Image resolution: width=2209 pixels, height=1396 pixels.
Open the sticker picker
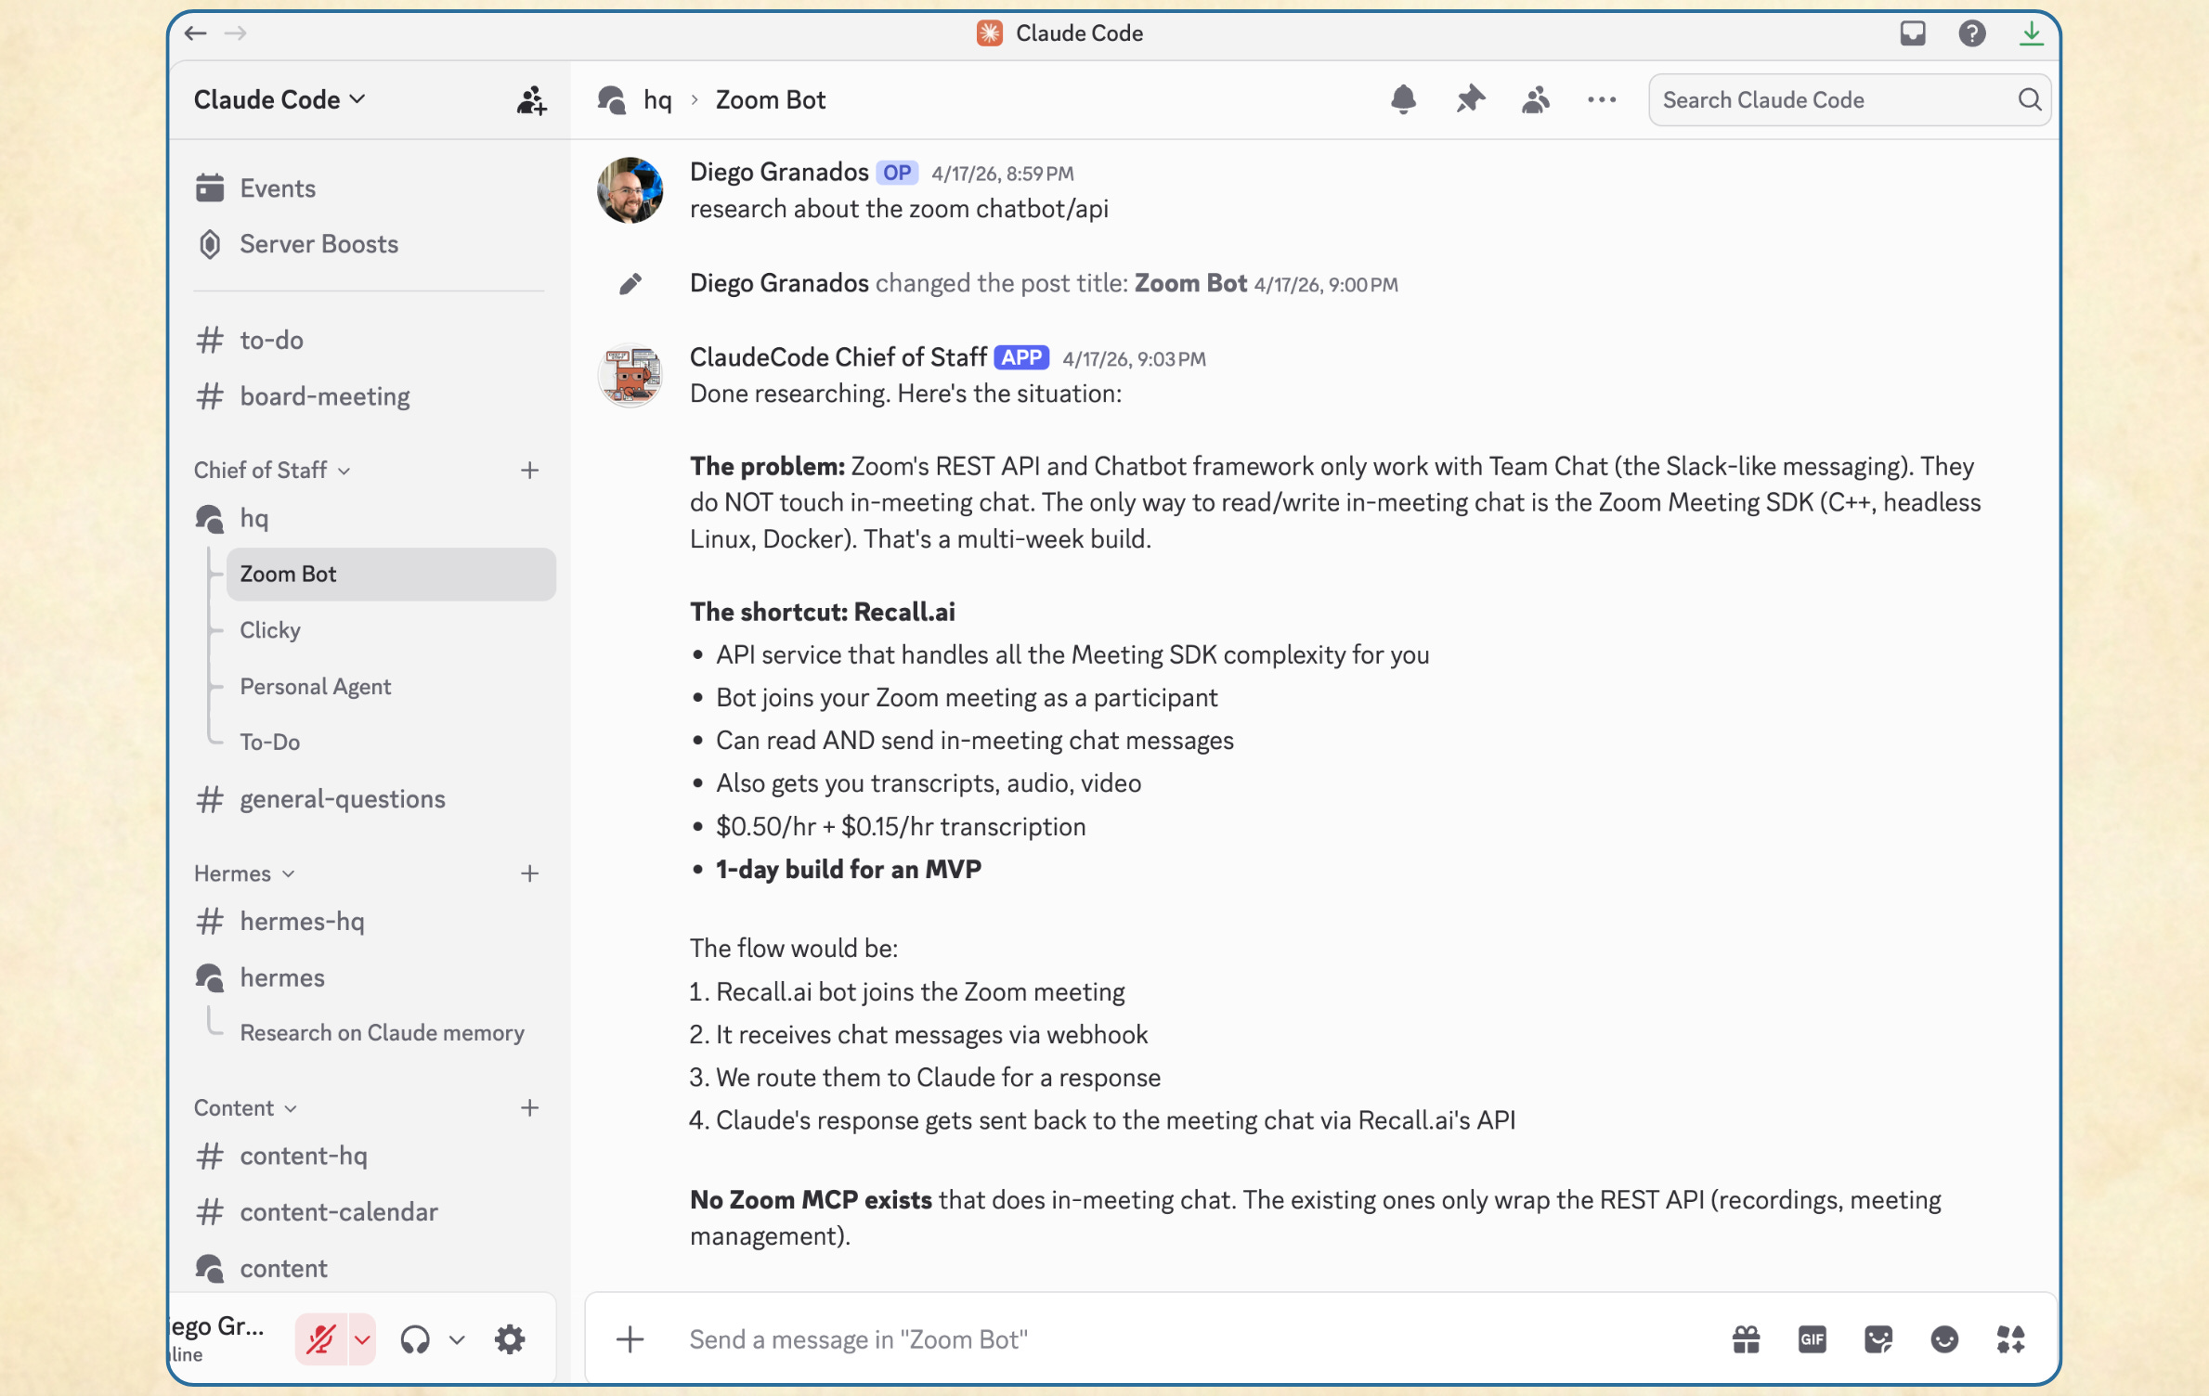[x=1878, y=1338]
